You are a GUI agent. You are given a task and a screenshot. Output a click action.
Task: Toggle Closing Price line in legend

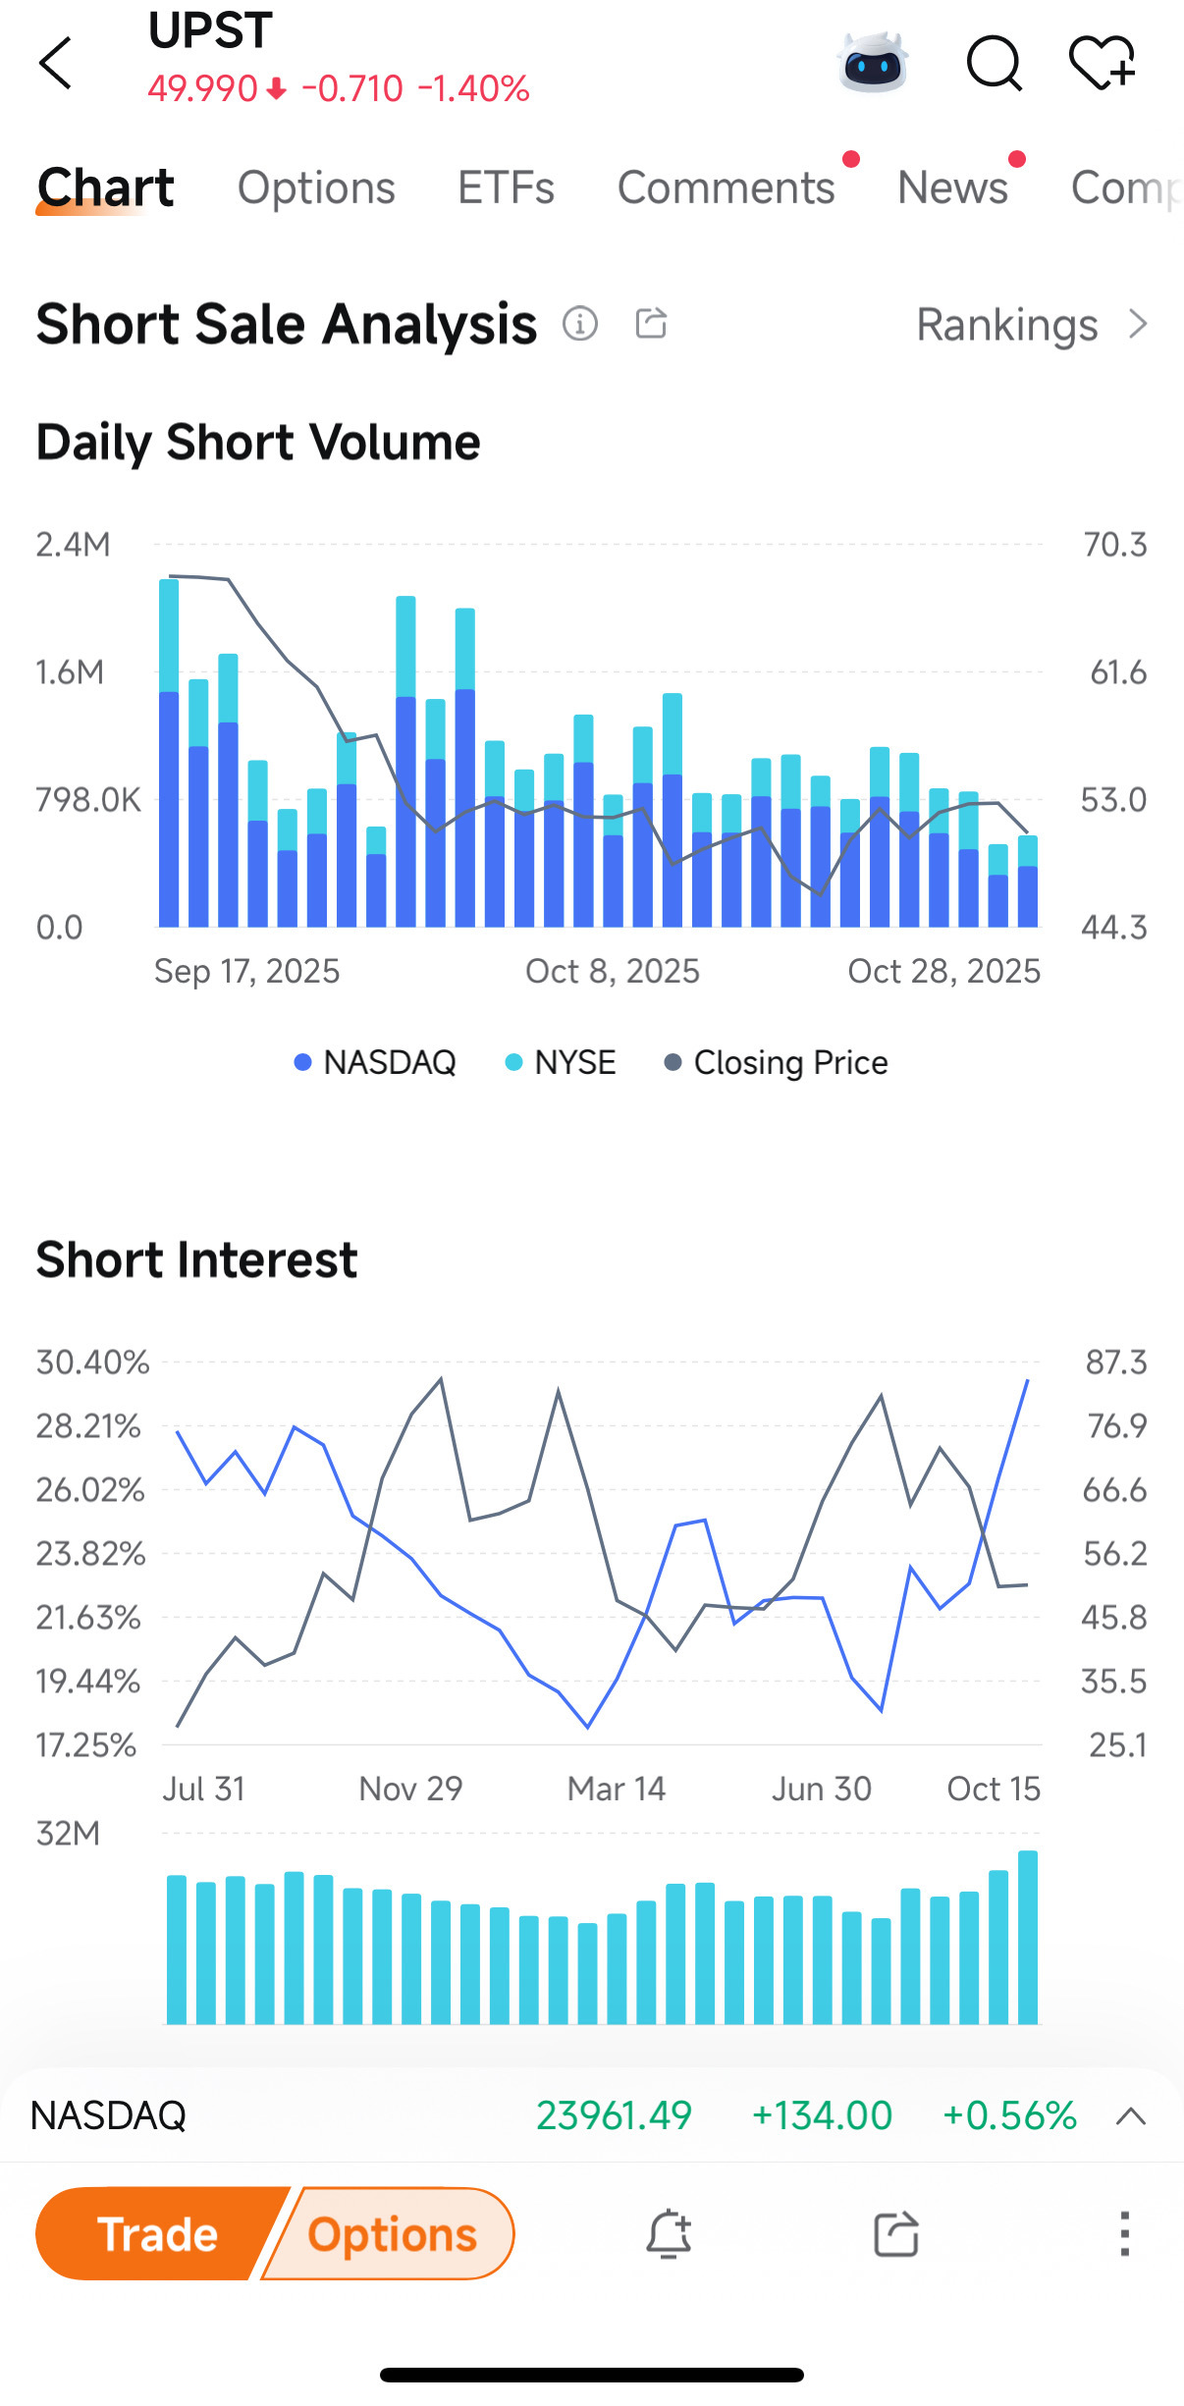(x=777, y=1062)
